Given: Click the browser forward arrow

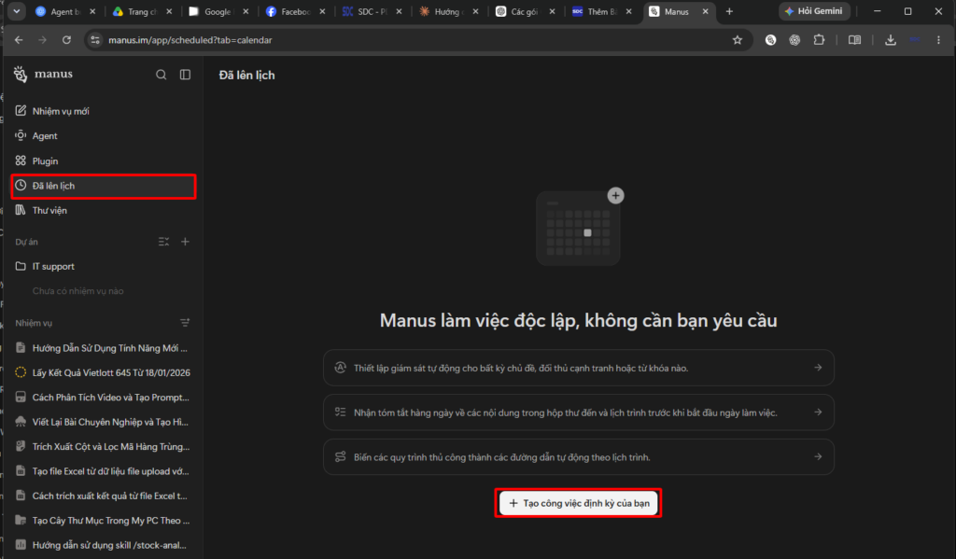Looking at the screenshot, I should tap(43, 40).
